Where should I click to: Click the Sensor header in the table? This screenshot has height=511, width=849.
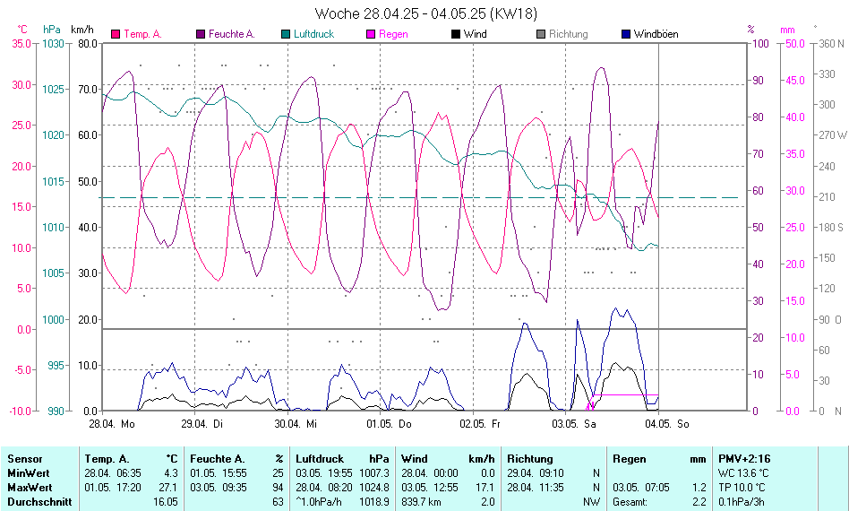25,459
